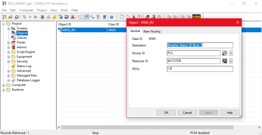The image size is (262, 135).
Task: Click the magnifying glass search icon
Action: coord(48,17)
